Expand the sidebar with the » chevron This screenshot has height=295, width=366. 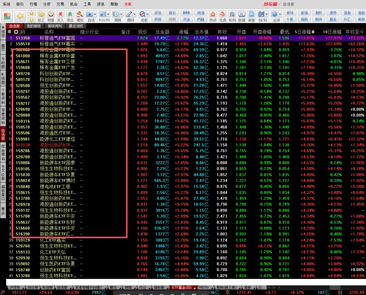(x=3, y=27)
